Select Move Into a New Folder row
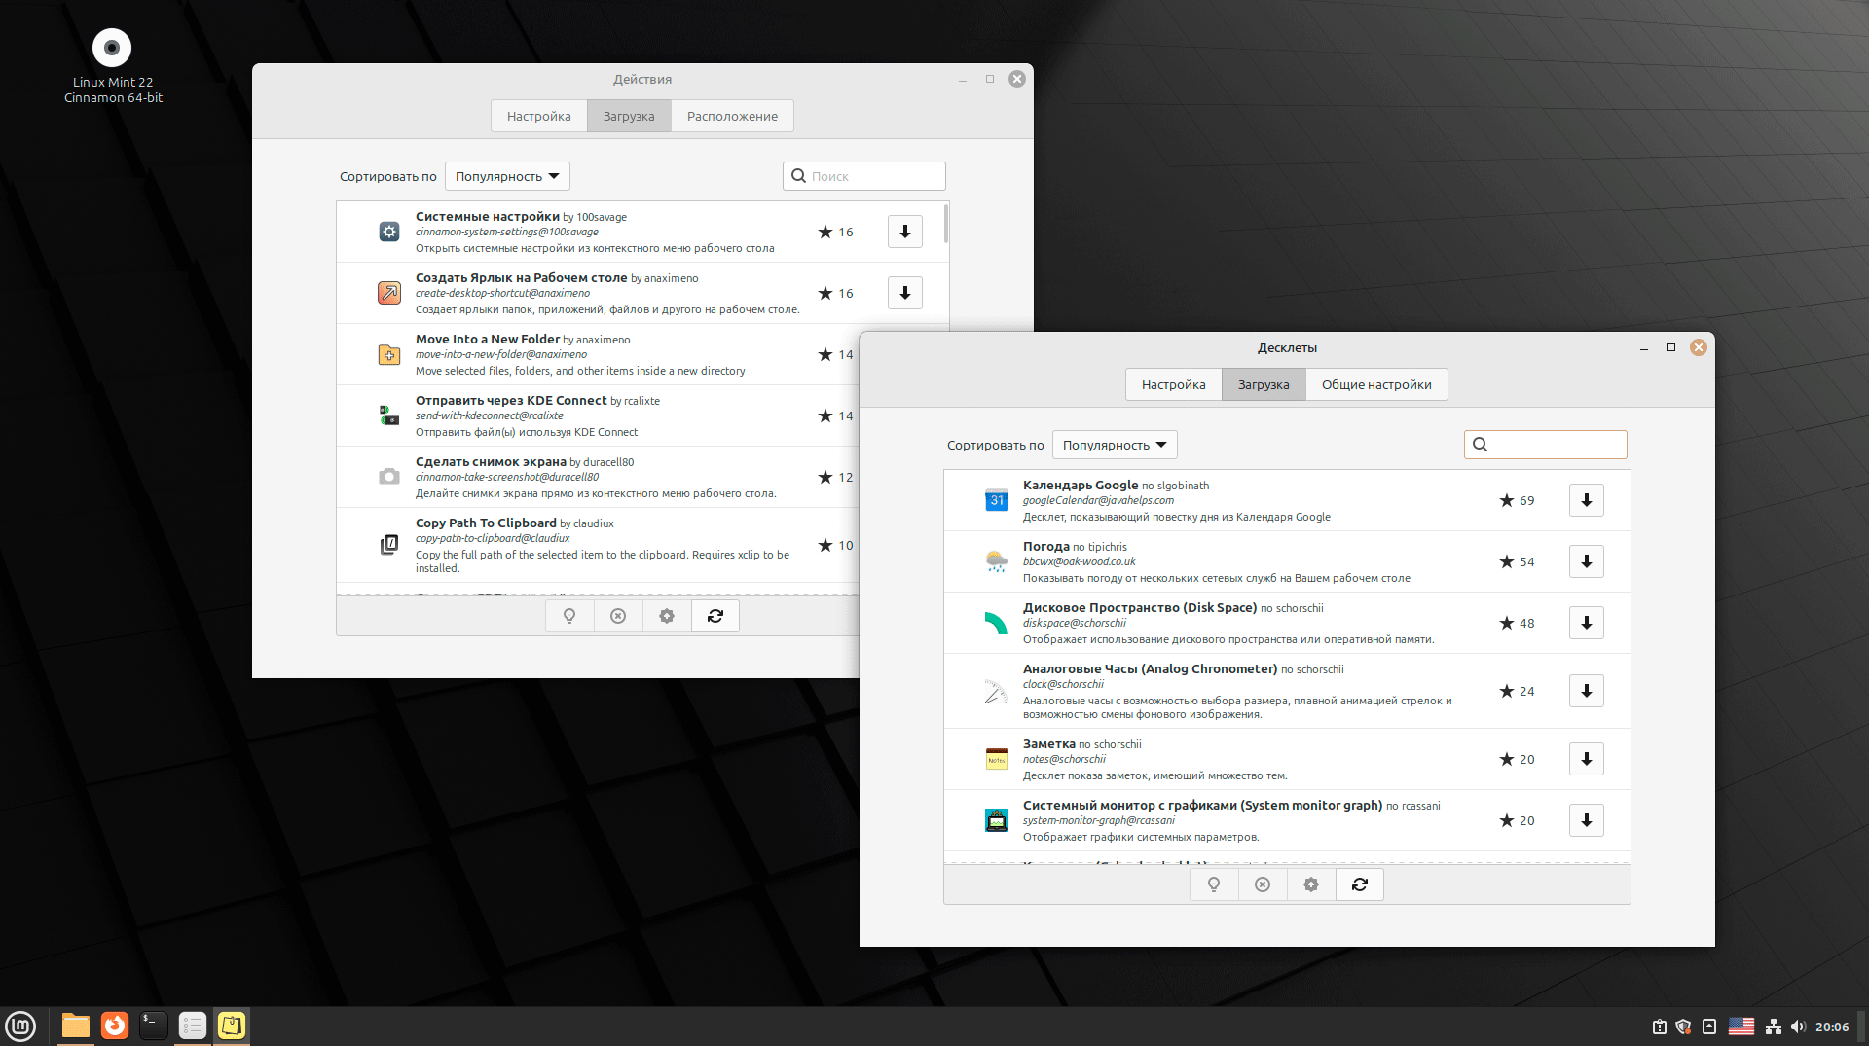 [598, 354]
